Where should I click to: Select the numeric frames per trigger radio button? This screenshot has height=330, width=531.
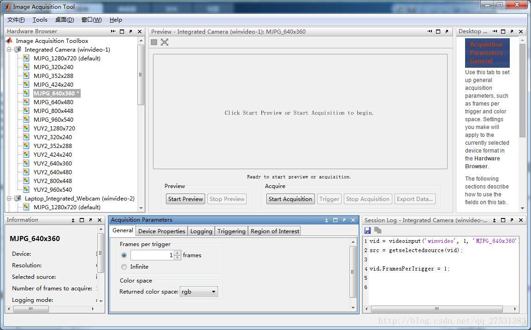124,255
